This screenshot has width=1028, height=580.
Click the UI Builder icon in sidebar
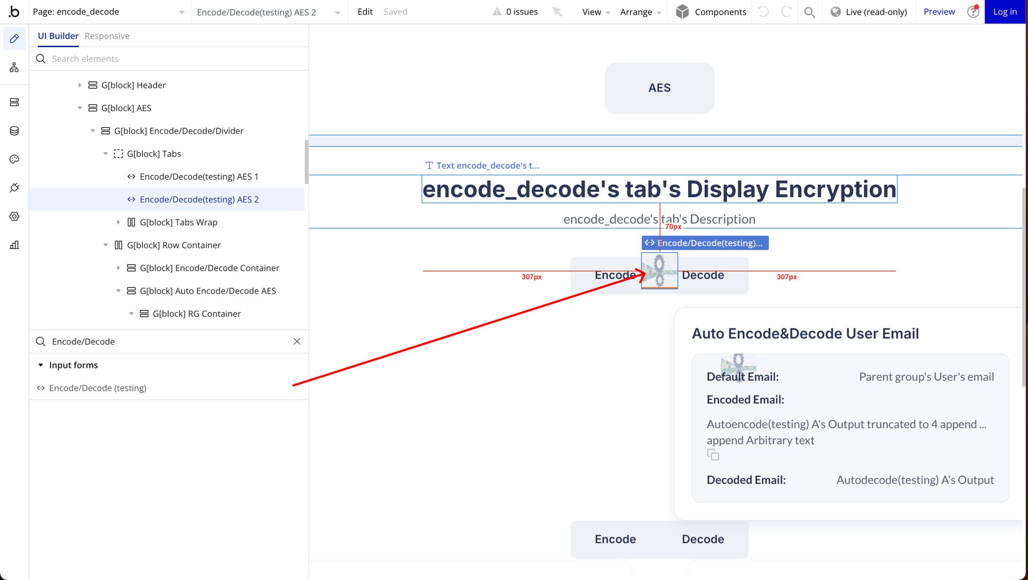coord(14,39)
